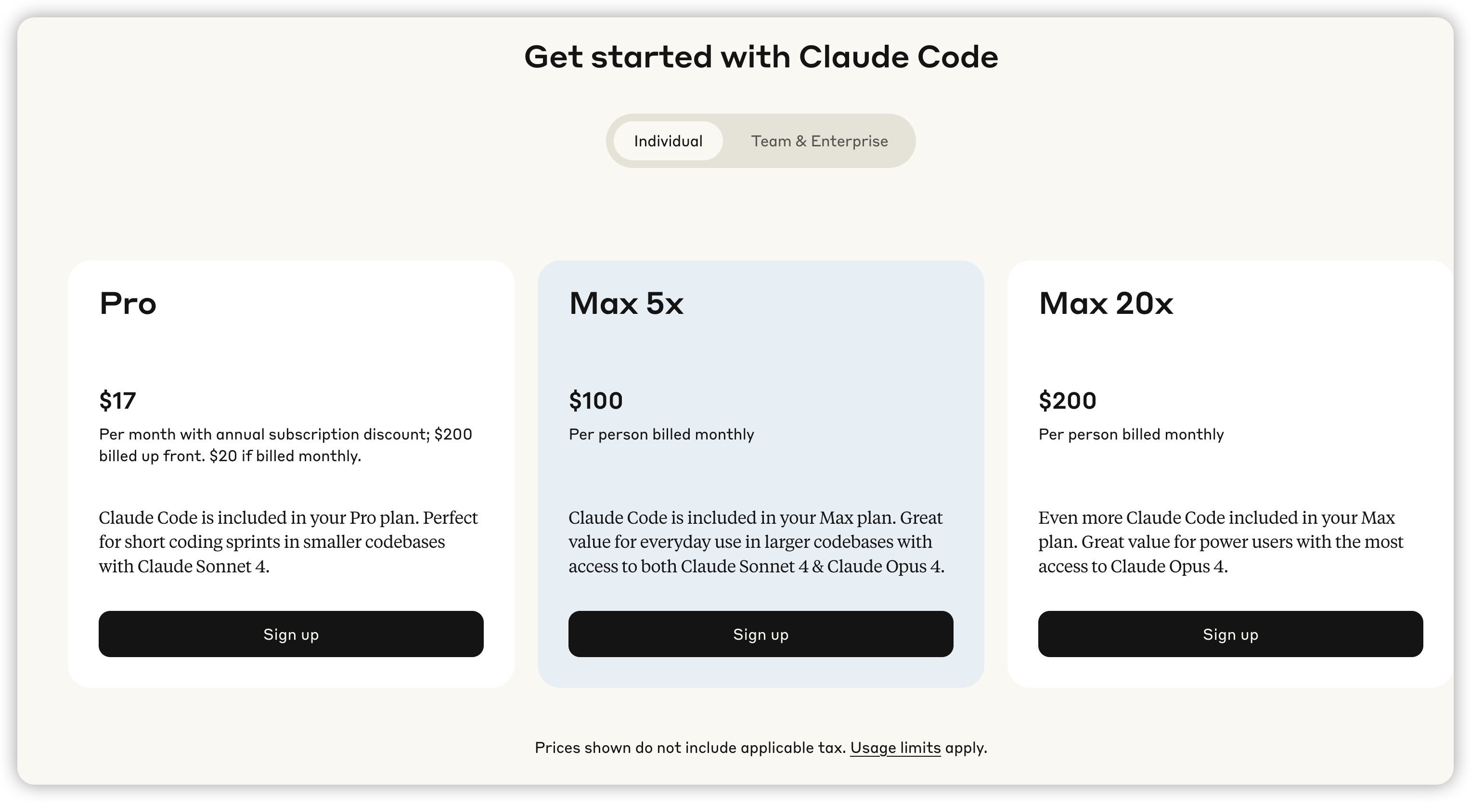Image resolution: width=1471 pixels, height=802 pixels.
Task: Select the Individual plans tab
Action: click(668, 141)
